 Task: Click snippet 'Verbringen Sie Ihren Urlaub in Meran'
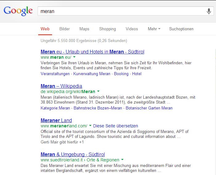point(73,63)
